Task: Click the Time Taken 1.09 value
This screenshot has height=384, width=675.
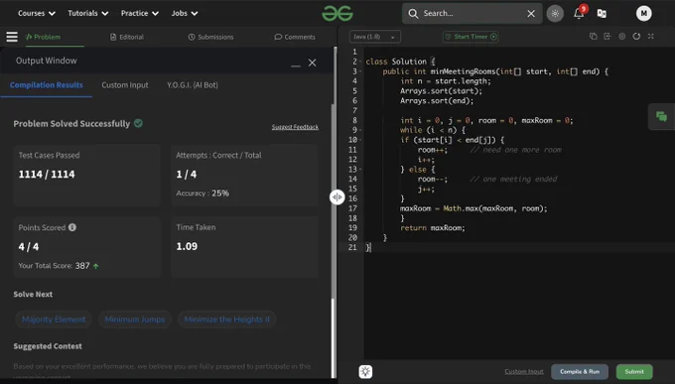Action: [187, 246]
